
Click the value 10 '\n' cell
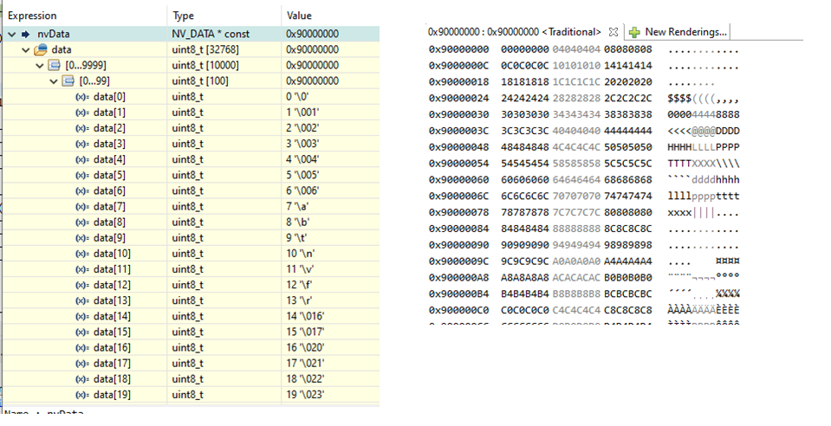tap(331, 254)
